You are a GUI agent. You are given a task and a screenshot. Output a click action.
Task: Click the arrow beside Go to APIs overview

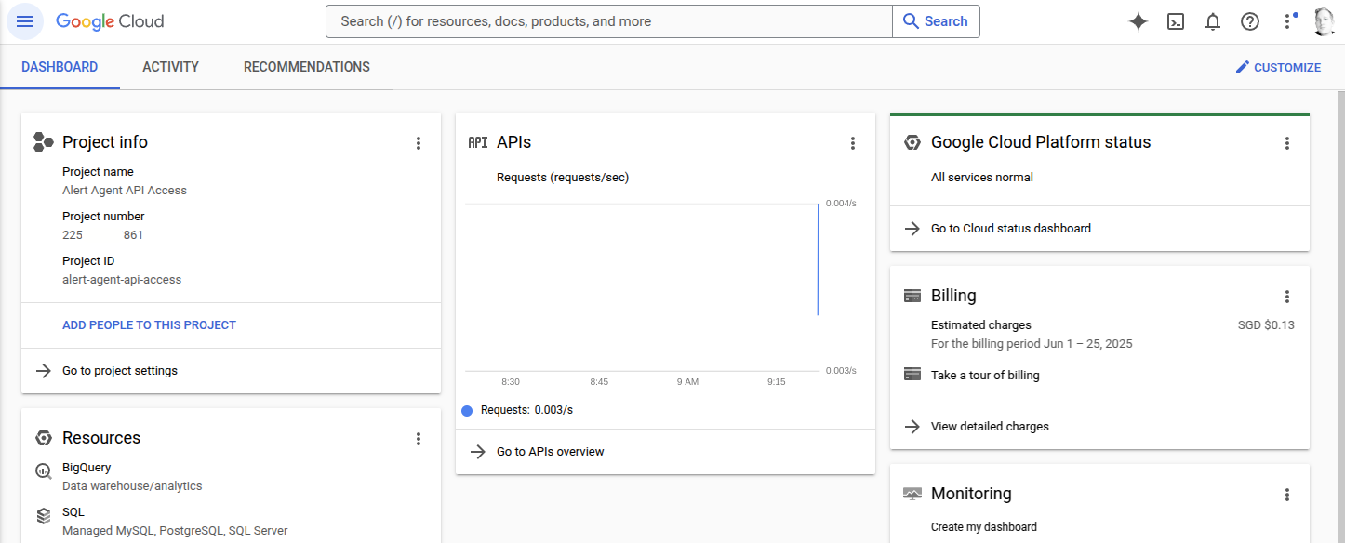(477, 452)
